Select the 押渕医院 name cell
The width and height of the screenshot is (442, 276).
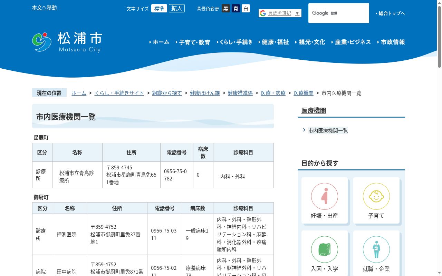(x=70, y=235)
